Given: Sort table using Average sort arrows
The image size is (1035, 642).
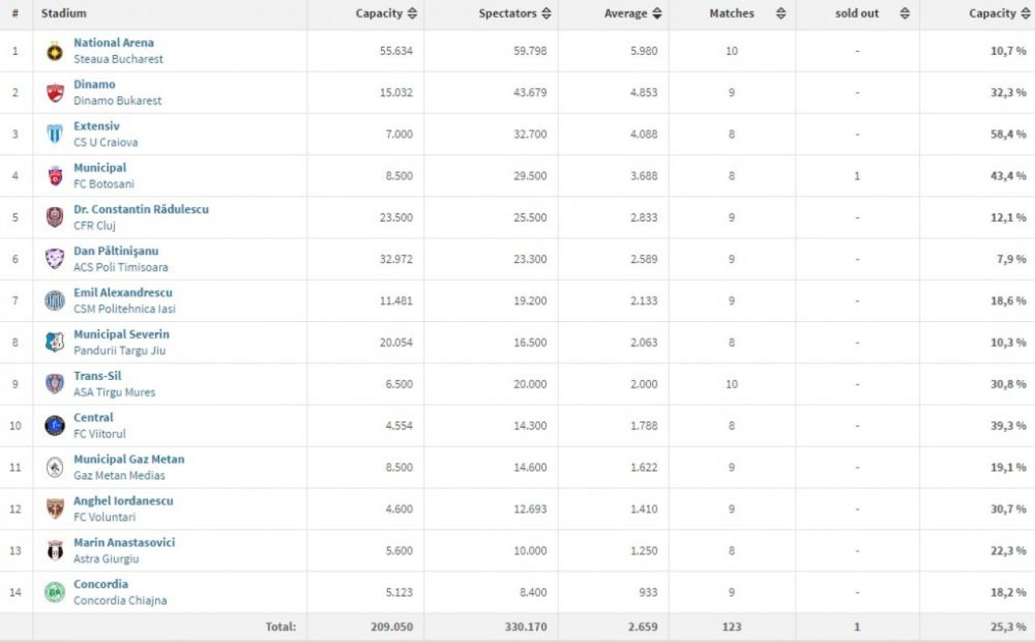Looking at the screenshot, I should pos(657,14).
